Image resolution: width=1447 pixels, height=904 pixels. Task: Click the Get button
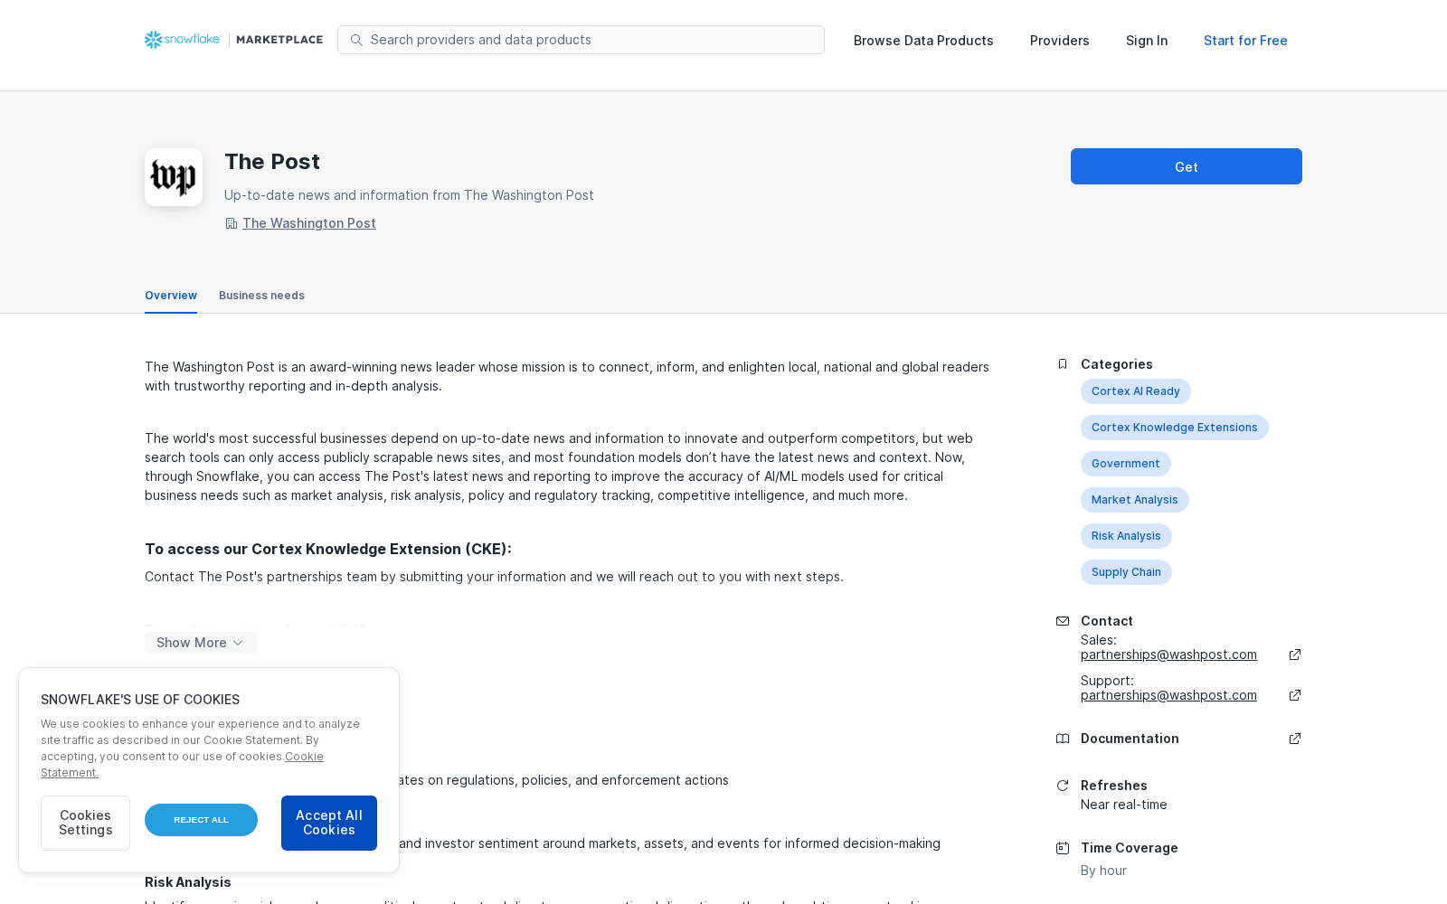click(1187, 166)
